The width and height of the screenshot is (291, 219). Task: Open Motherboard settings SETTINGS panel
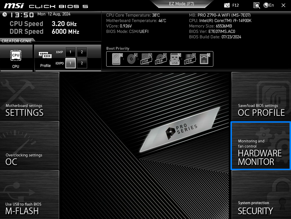pos(29,97)
